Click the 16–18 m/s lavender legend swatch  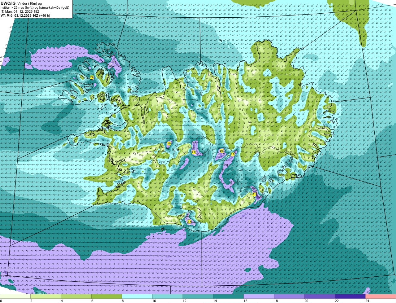click(259, 296)
